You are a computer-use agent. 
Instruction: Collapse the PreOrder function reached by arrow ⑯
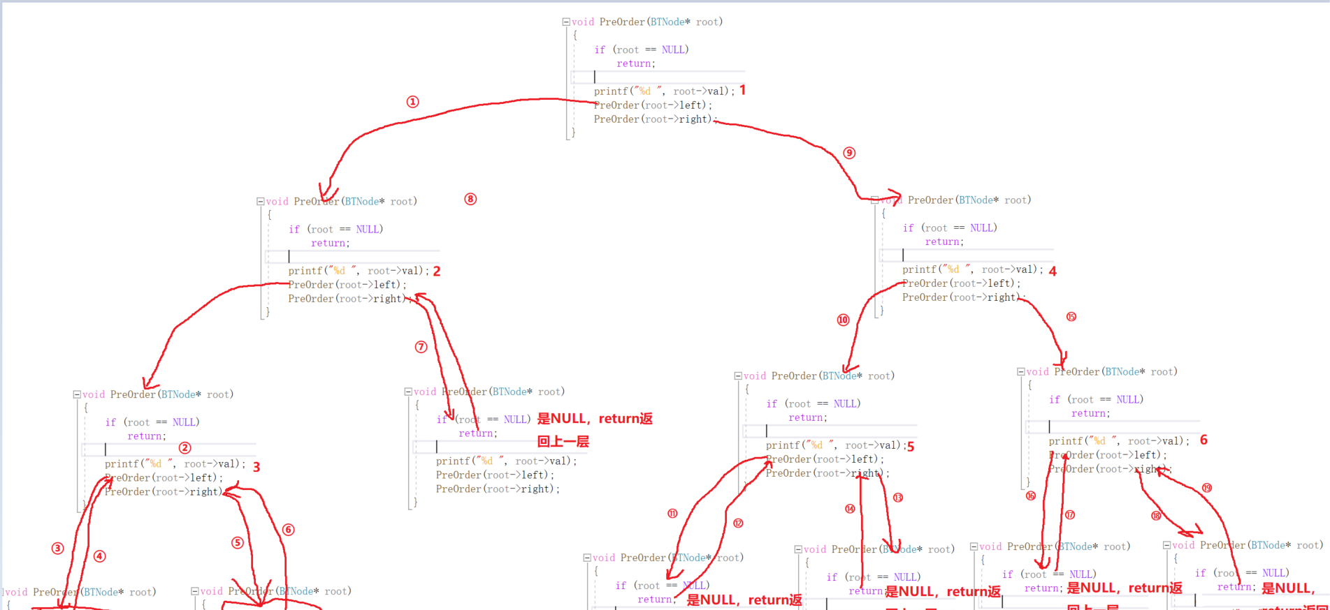click(x=974, y=547)
